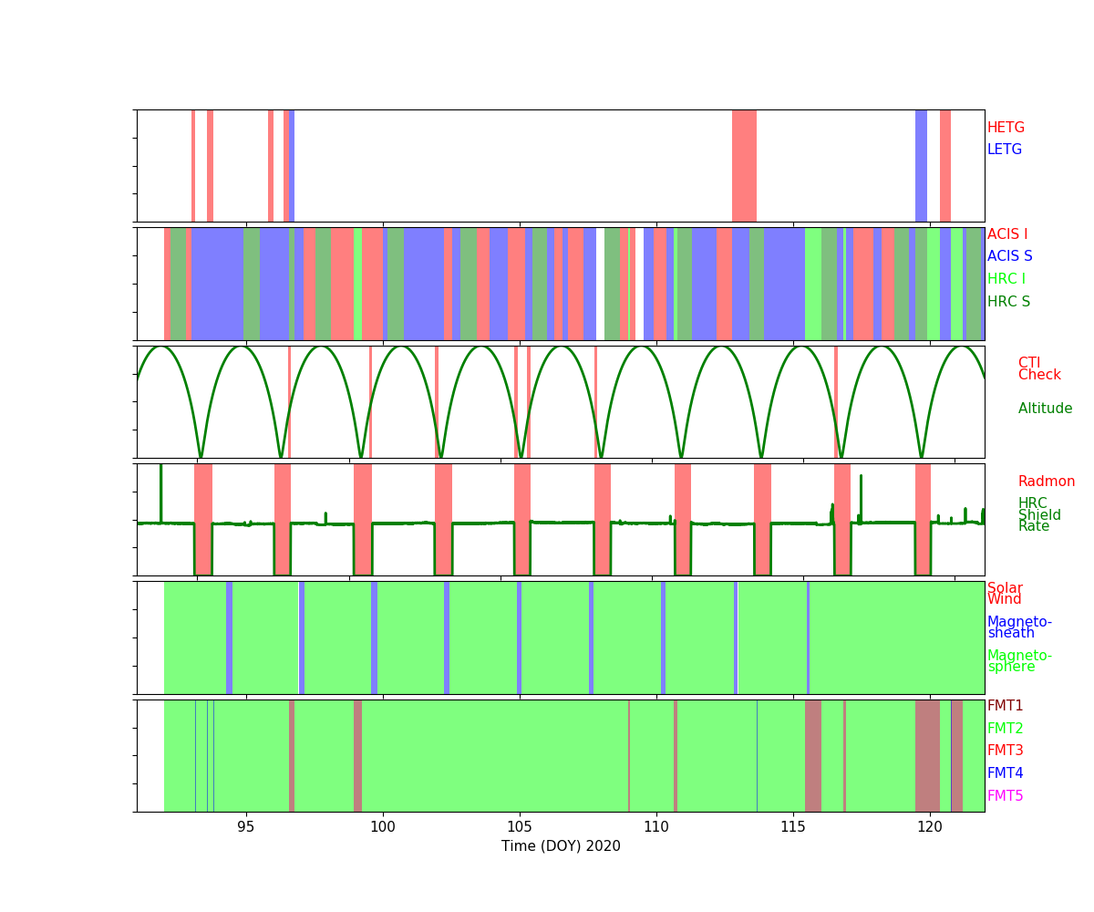This screenshot has width=1094, height=912.
Task: Click the 115 tick label on x-axis
Action: coord(793,827)
